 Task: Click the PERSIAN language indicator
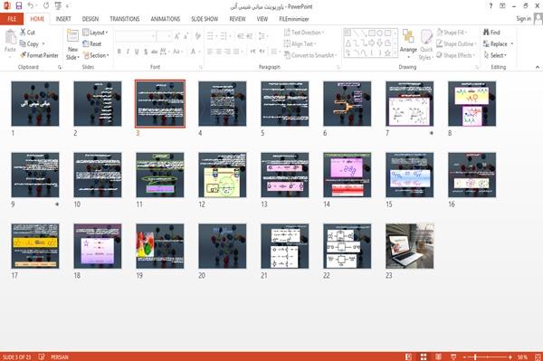[x=60, y=356]
